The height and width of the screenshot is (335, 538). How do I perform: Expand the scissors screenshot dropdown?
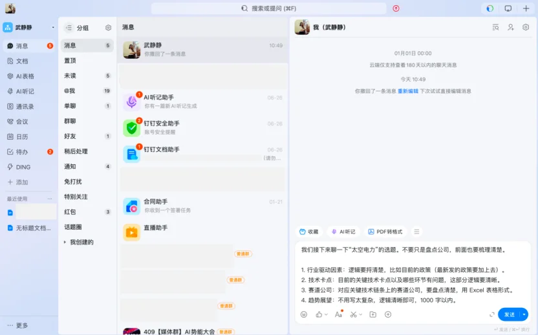361,314
